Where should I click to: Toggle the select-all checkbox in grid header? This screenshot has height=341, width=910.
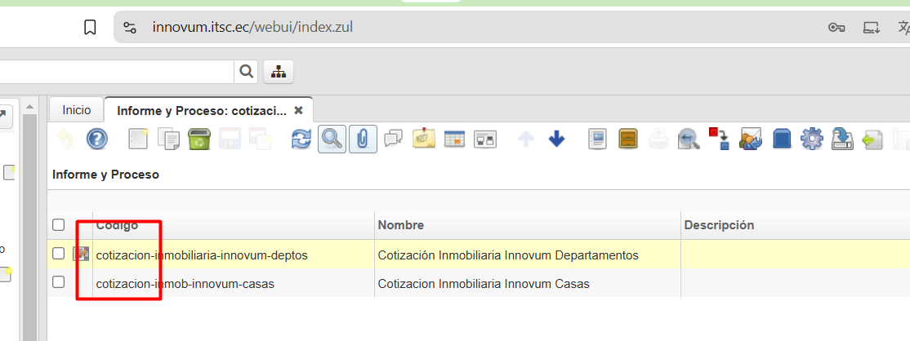click(x=59, y=225)
